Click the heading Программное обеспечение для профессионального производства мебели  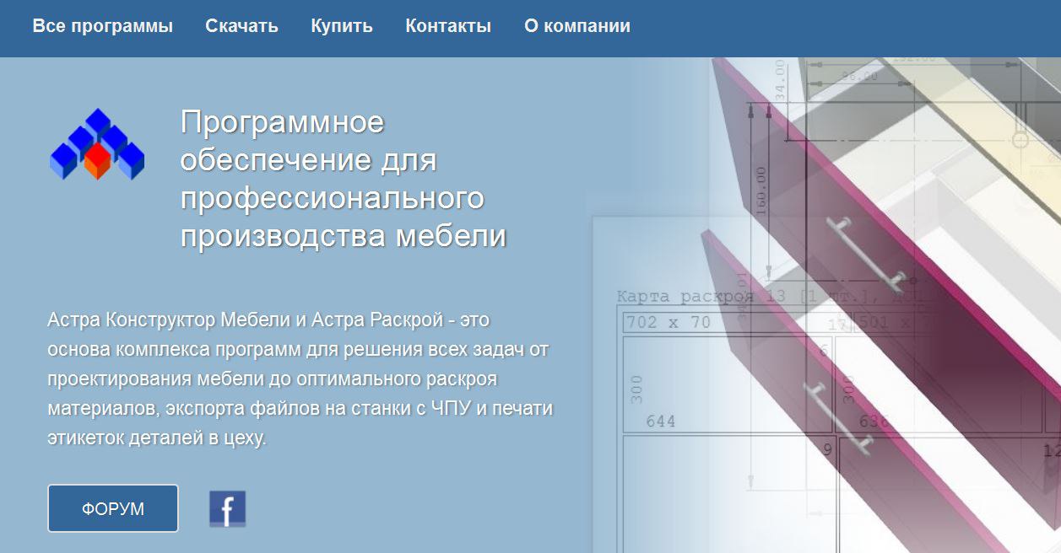coord(344,179)
